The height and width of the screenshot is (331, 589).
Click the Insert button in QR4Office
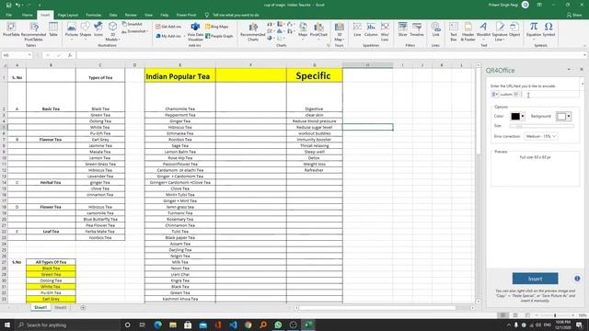(535, 279)
